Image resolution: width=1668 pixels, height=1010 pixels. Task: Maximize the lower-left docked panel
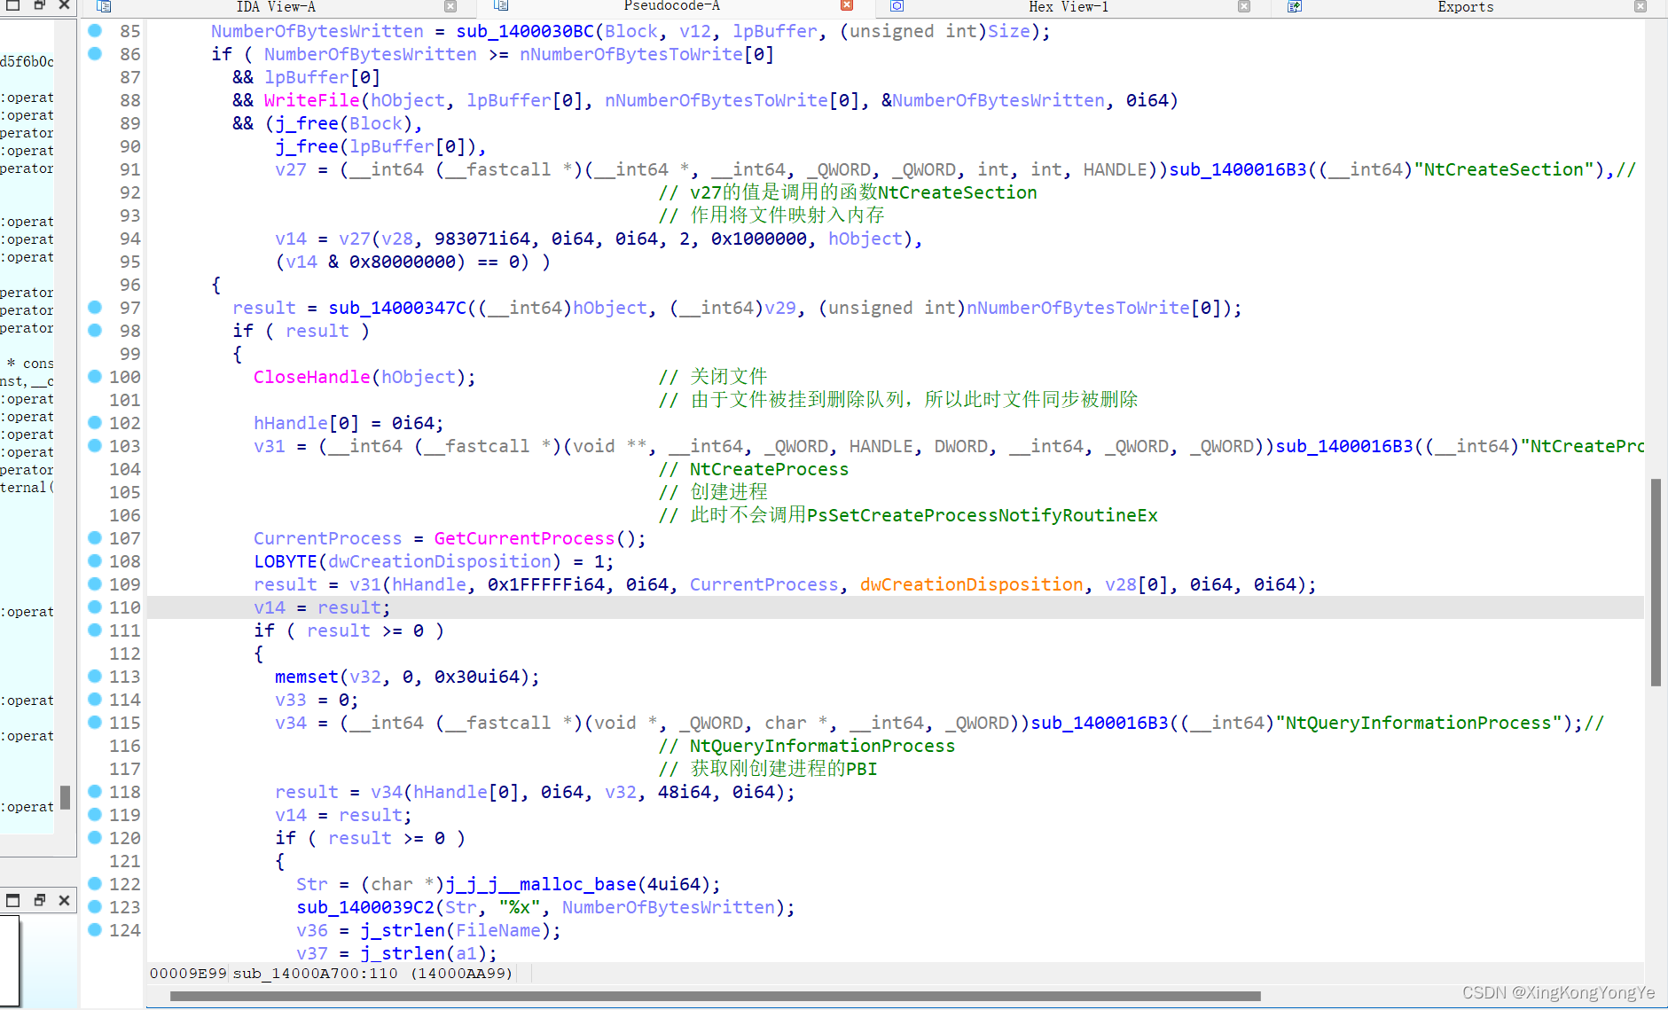click(12, 900)
